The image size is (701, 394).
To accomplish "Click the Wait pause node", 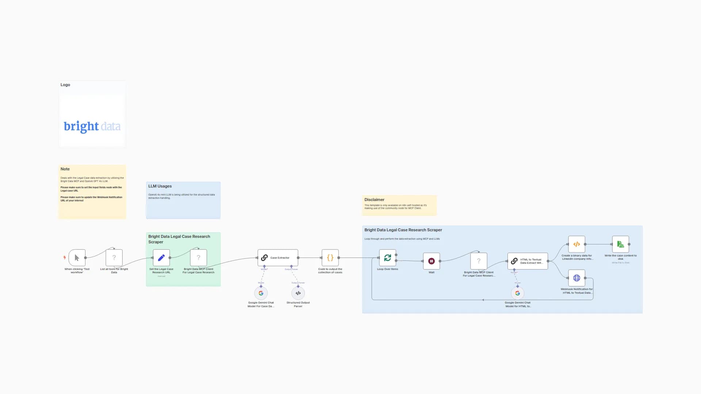I will click(x=431, y=261).
